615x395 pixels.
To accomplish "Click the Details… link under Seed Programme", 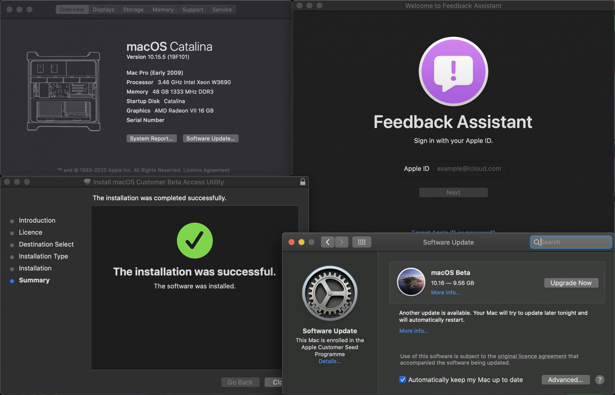I will (x=330, y=361).
